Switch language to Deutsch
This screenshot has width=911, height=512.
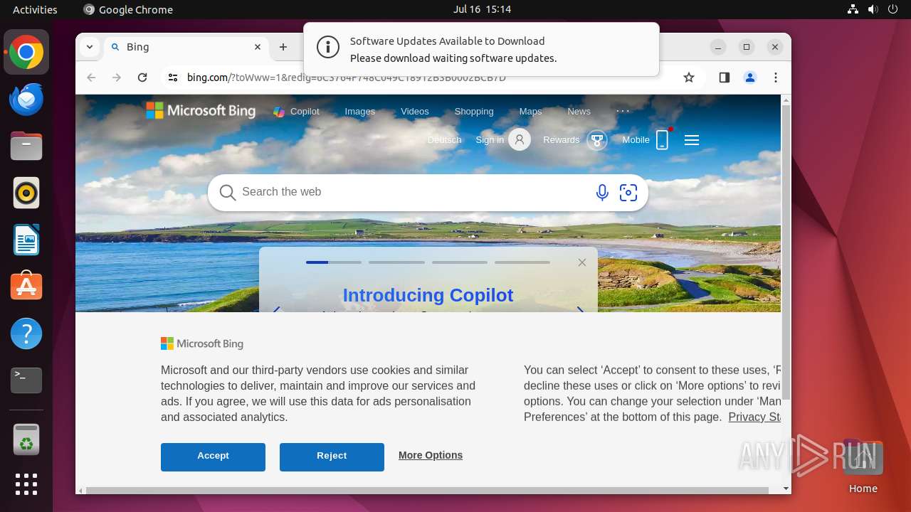coord(444,140)
